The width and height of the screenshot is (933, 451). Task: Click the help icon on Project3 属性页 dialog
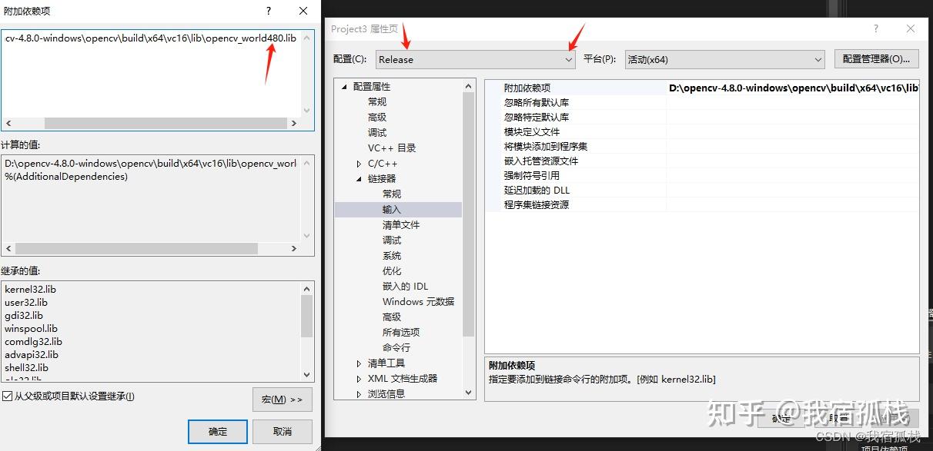876,28
